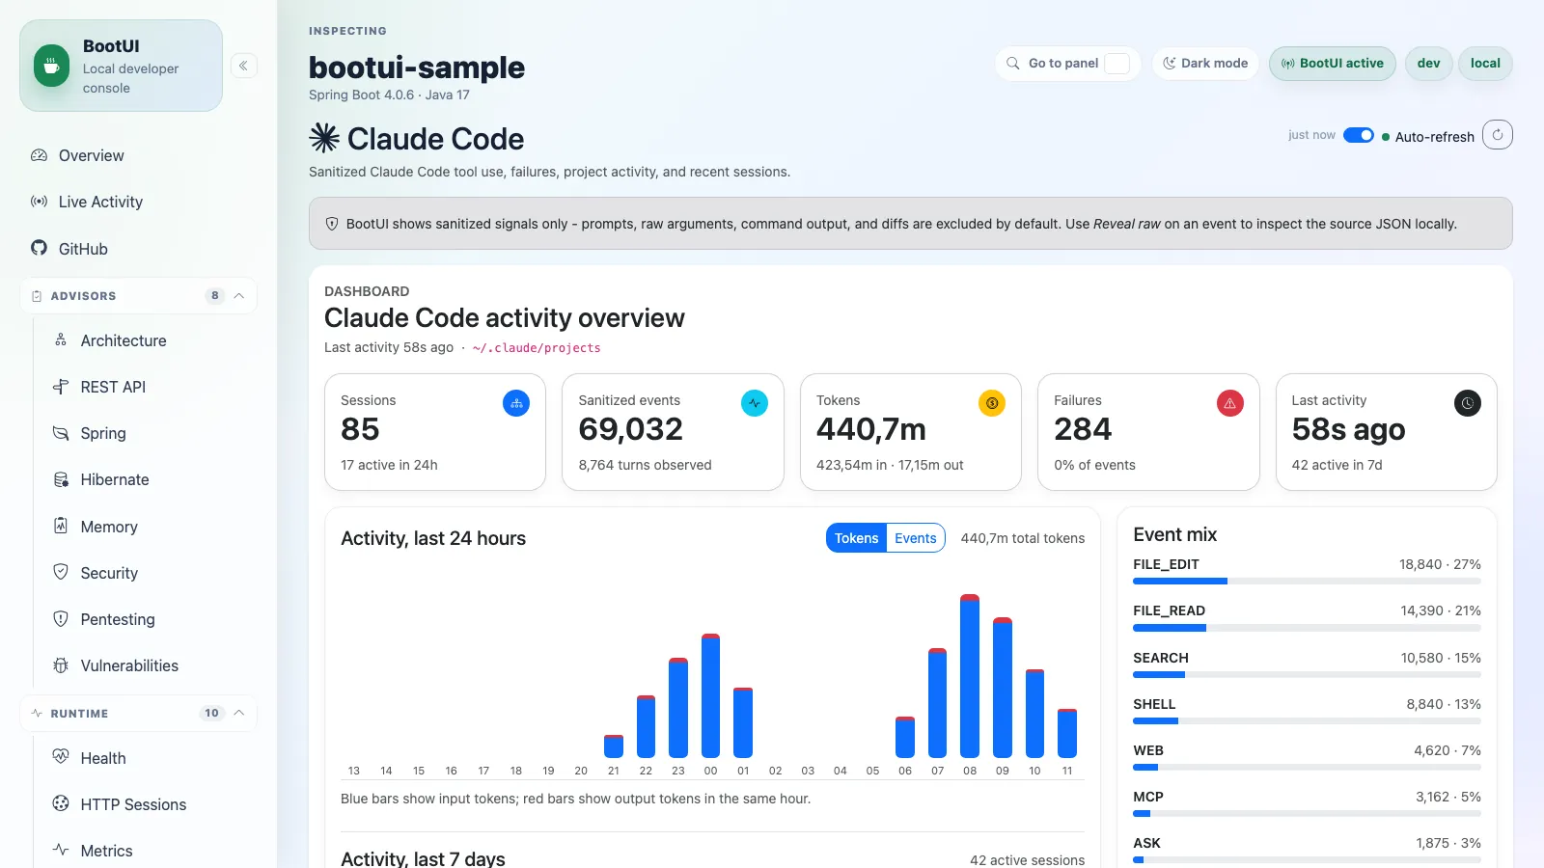Click the Metrics pulse icon

(x=61, y=850)
